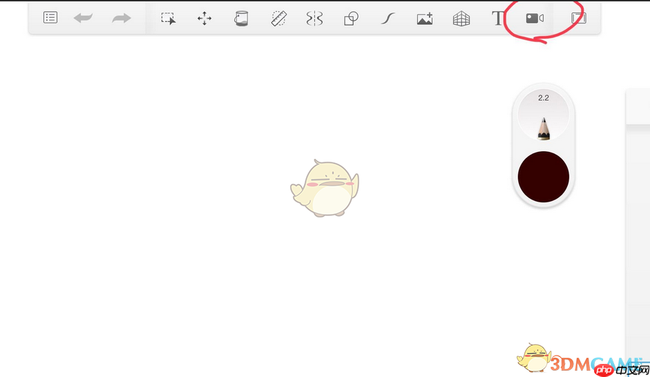Open the main menu list icon
Screen dimensions: 650x377
pos(50,18)
